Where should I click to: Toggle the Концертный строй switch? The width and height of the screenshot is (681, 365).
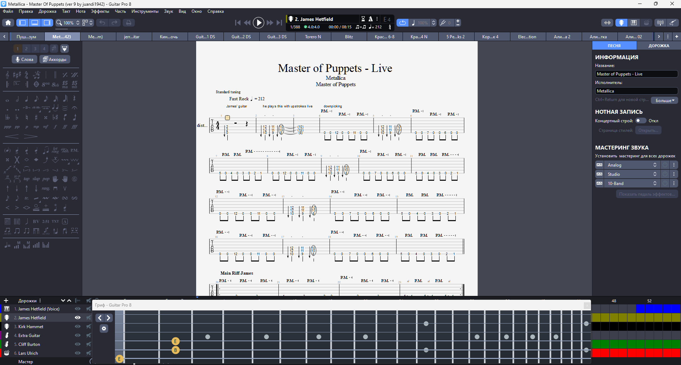641,121
